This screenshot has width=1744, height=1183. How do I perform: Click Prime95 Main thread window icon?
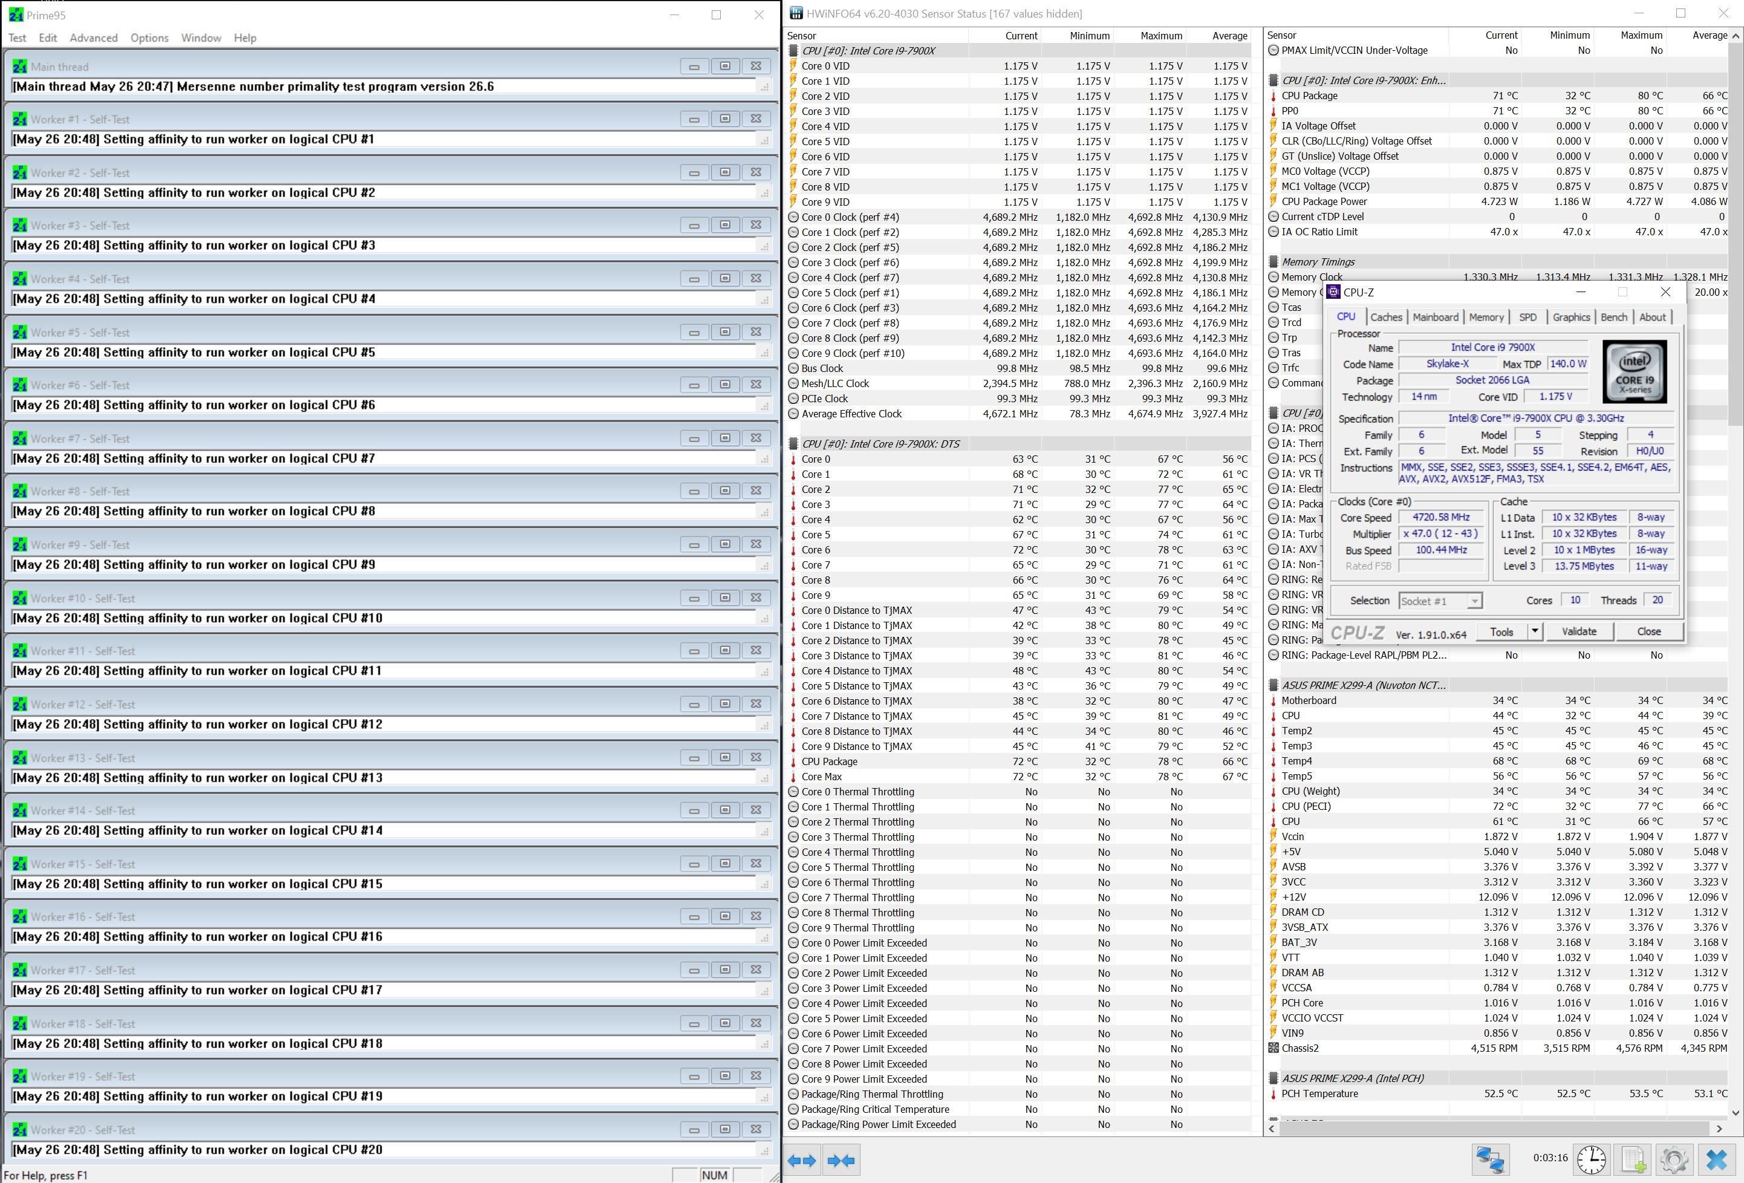pyautogui.click(x=19, y=67)
